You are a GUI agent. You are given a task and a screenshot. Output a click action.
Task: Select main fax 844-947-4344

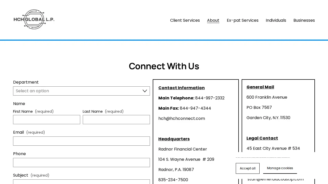pyautogui.click(x=196, y=108)
